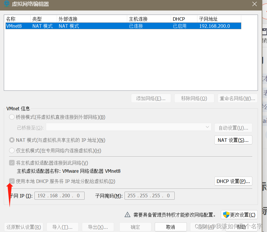This screenshot has height=232, width=267.
Task: Click the 自动设置(U)... button
Action: (233, 128)
